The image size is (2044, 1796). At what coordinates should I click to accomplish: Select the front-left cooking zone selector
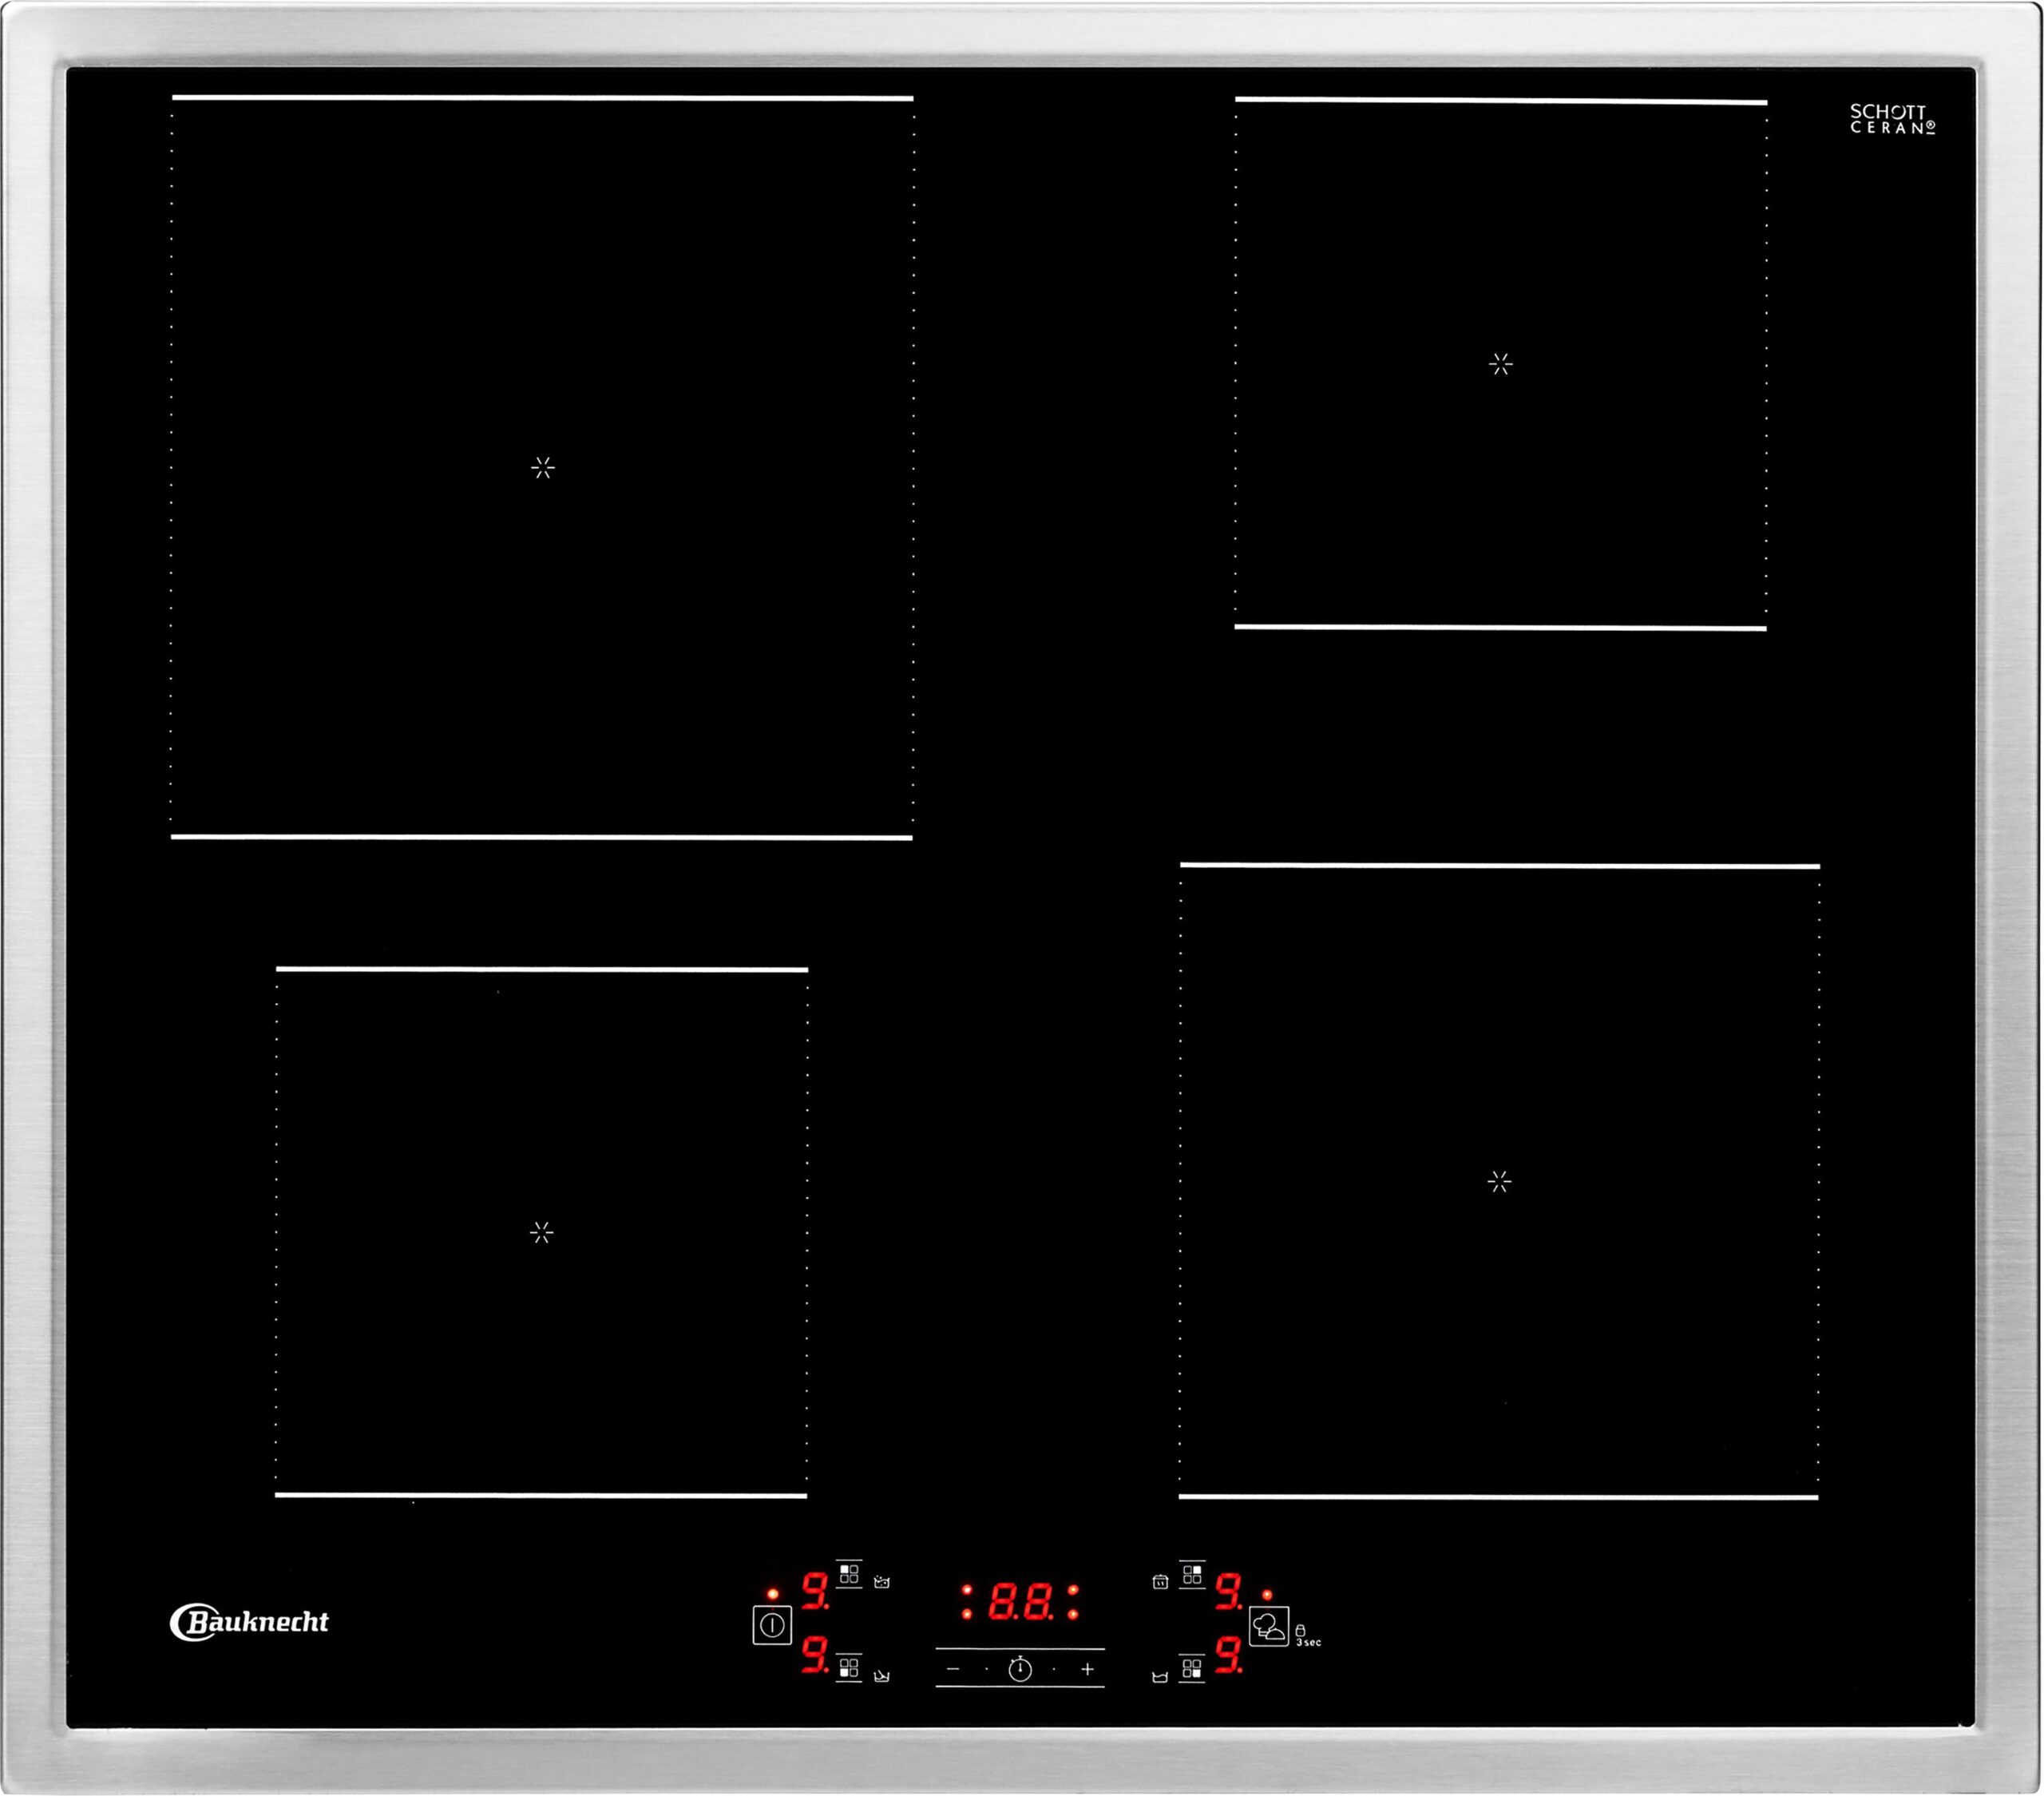coord(849,1668)
